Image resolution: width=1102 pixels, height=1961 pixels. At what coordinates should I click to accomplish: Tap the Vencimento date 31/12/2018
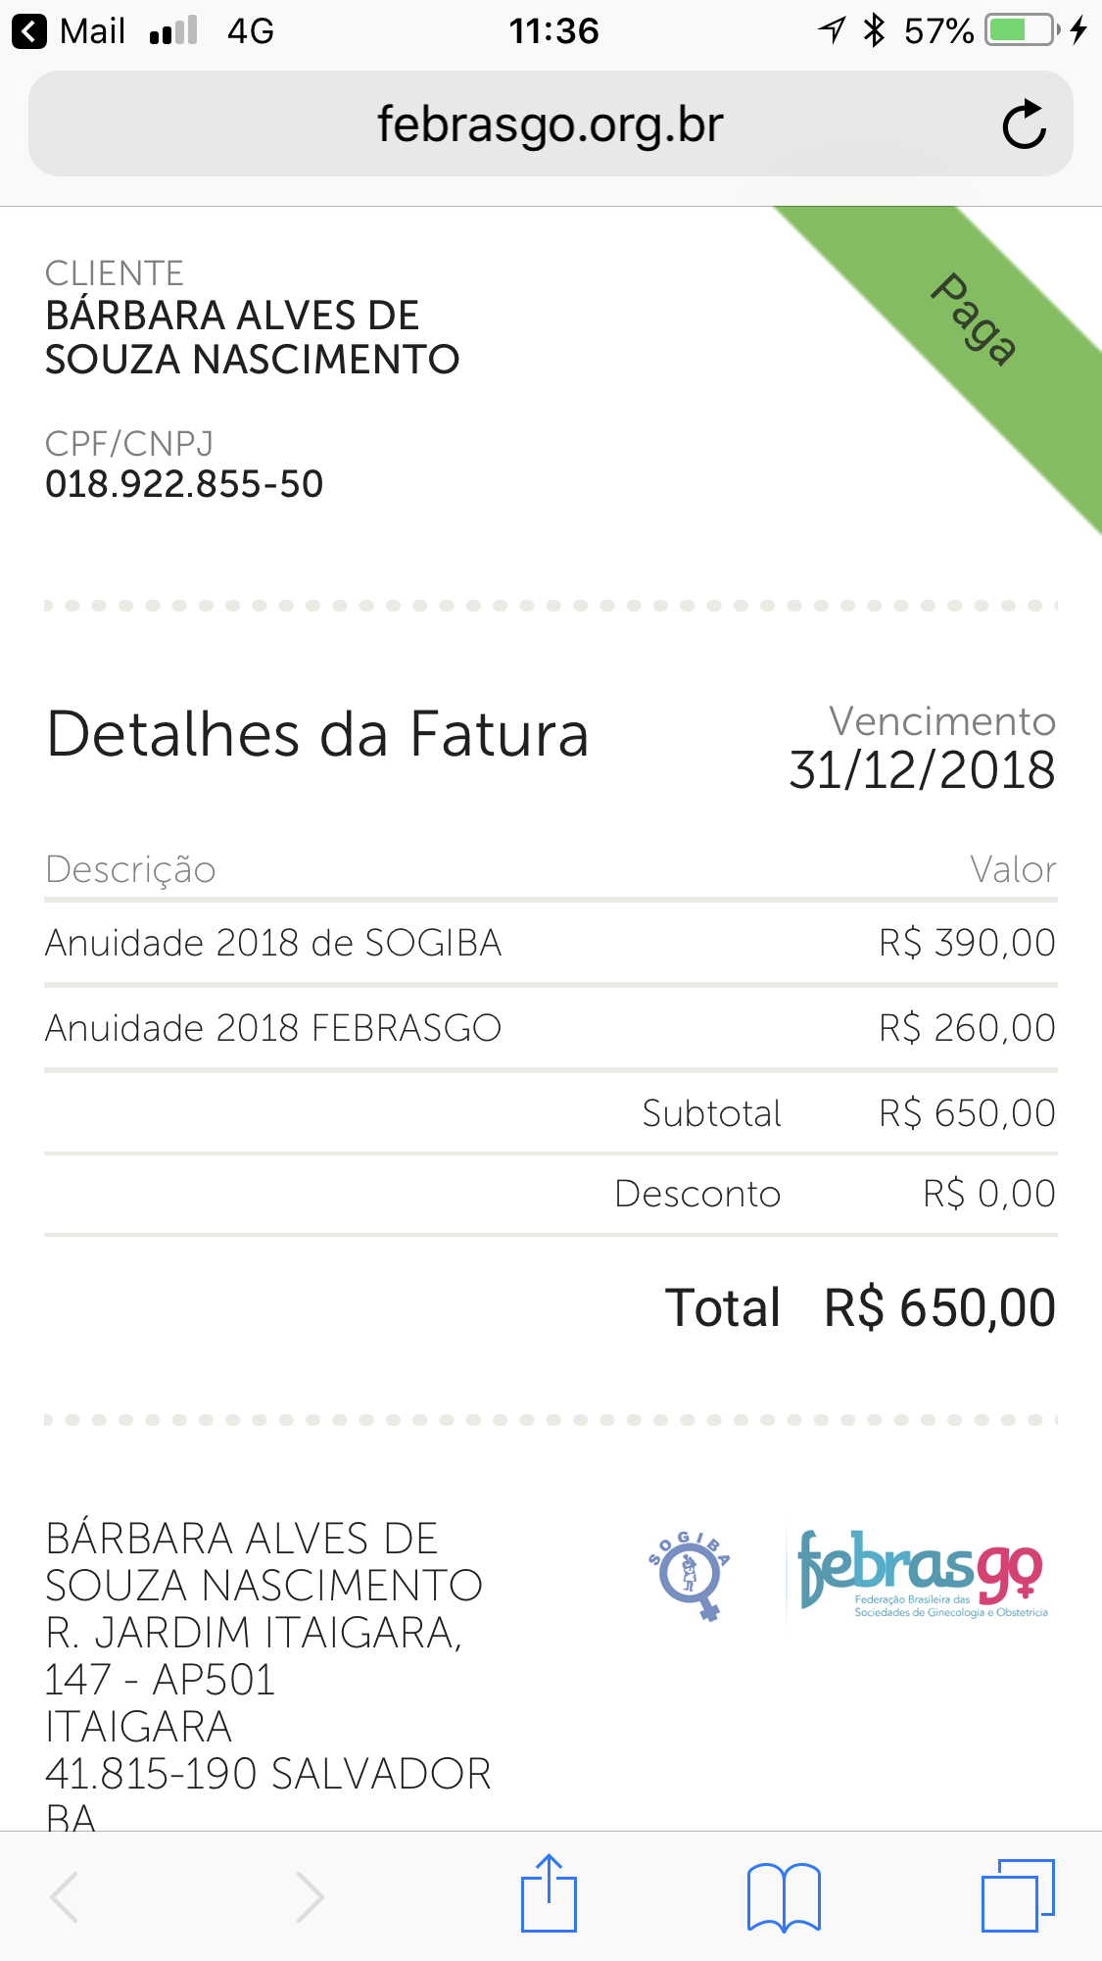[922, 770]
